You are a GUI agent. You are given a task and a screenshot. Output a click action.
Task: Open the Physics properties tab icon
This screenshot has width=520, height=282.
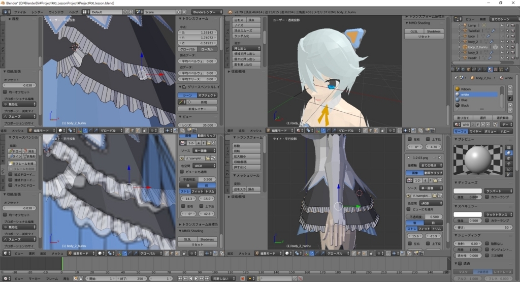pos(506,69)
